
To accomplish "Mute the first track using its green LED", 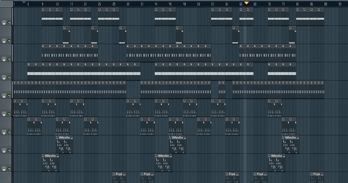I will (x=9, y=23).
